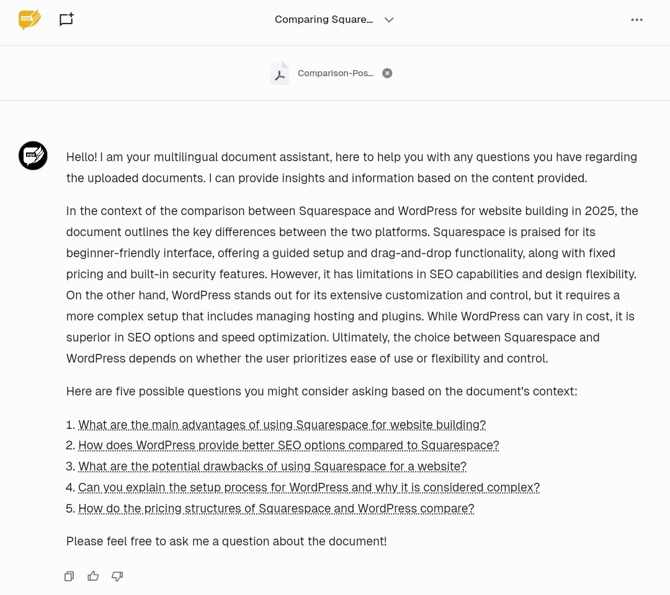670x595 pixels.
Task: Ask how the pricing structures compare
Action: point(276,508)
